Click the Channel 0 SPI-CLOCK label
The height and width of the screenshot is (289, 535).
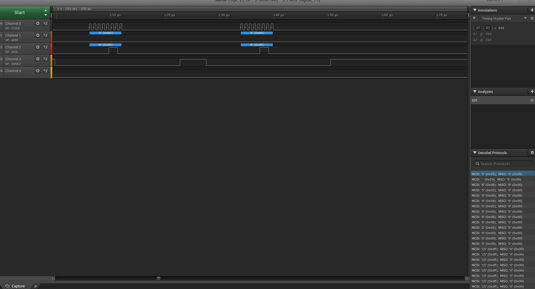tap(12, 28)
